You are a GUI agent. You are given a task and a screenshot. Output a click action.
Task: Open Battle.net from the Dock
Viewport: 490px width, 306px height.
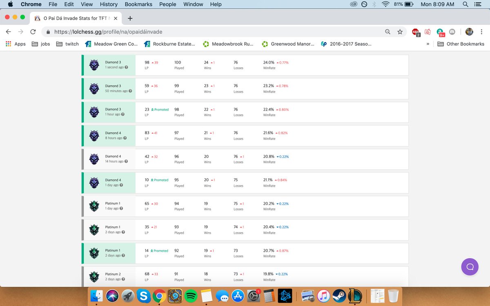pos(285,296)
